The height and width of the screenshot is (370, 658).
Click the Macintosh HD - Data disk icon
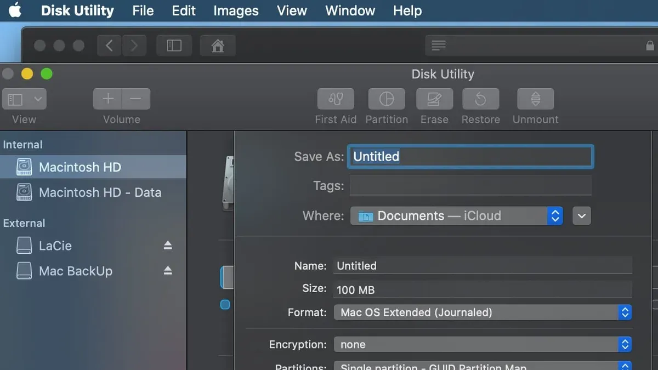[24, 192]
